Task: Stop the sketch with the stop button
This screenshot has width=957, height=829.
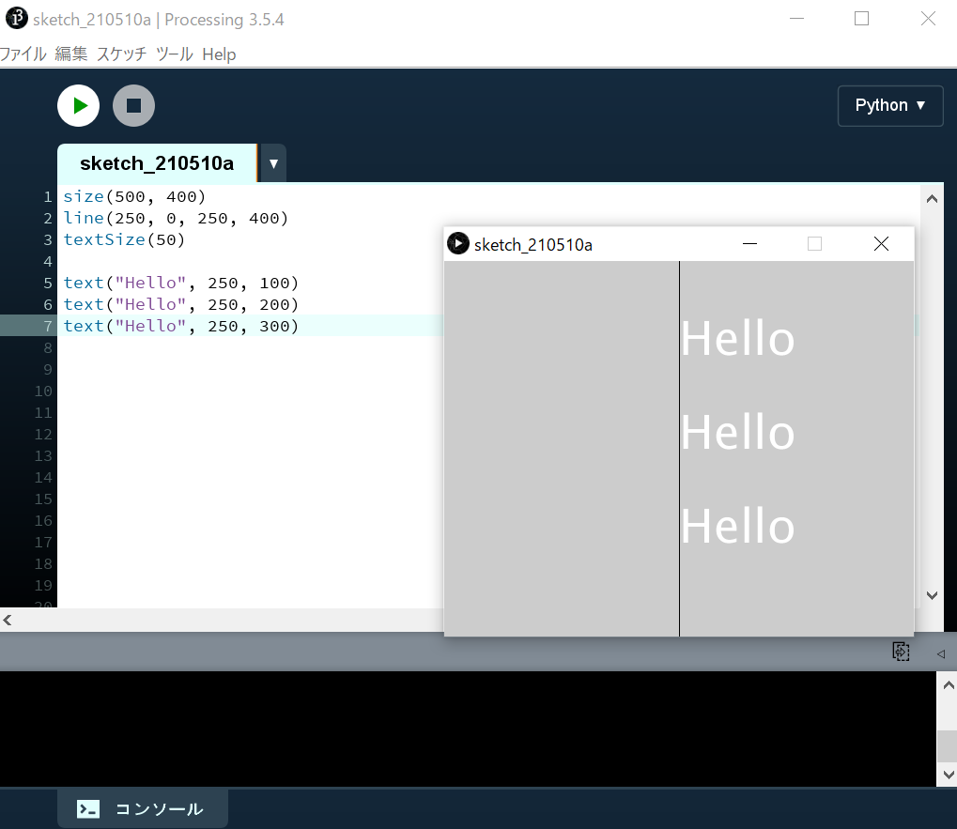Action: 133,105
